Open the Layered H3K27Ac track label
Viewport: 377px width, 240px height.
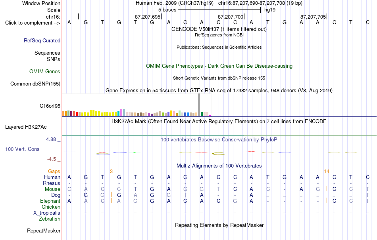pos(26,127)
